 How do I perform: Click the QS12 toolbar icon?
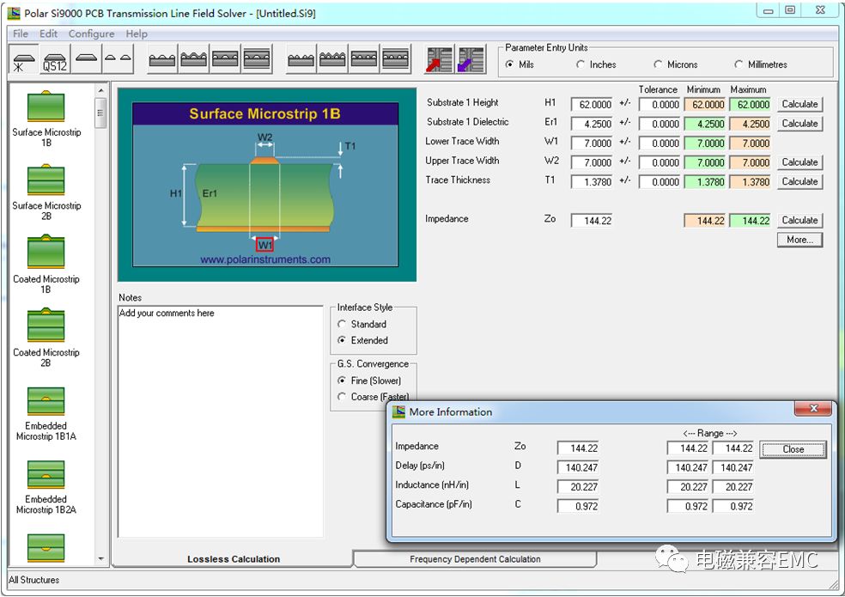click(x=54, y=61)
